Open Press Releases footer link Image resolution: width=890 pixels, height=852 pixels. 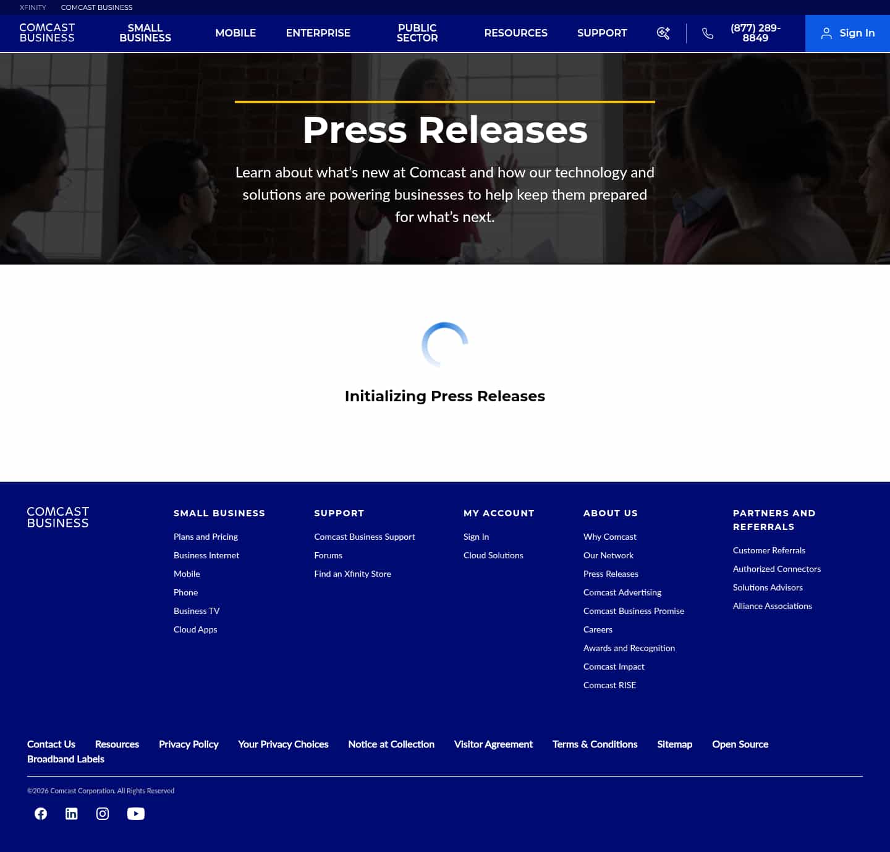coord(611,574)
